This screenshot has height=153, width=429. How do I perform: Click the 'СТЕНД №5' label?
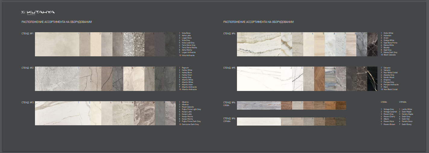tap(229, 68)
